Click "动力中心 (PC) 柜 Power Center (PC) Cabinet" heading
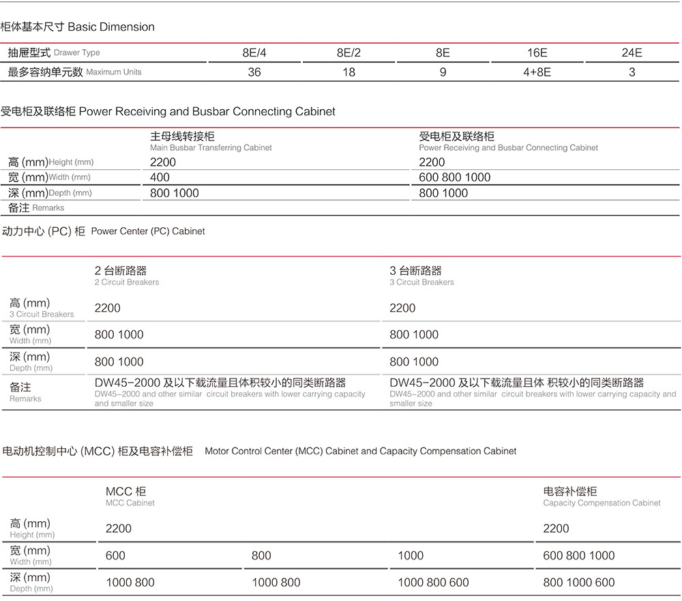682x601 pixels. pos(104,231)
